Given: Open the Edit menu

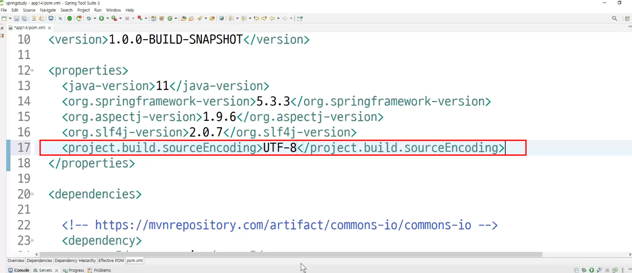Looking at the screenshot, I should click(x=15, y=10).
